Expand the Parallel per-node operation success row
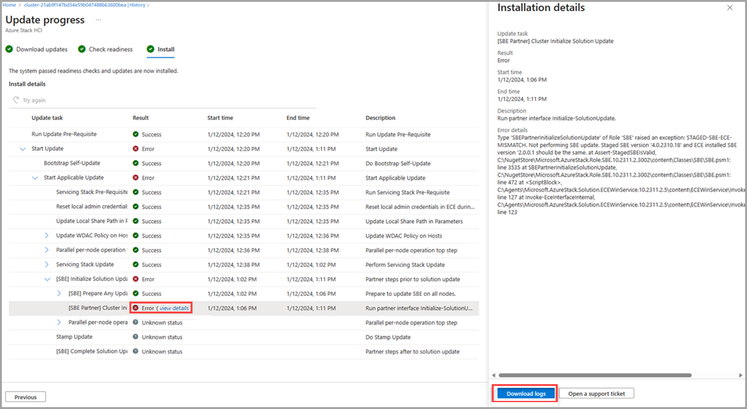 [x=47, y=250]
